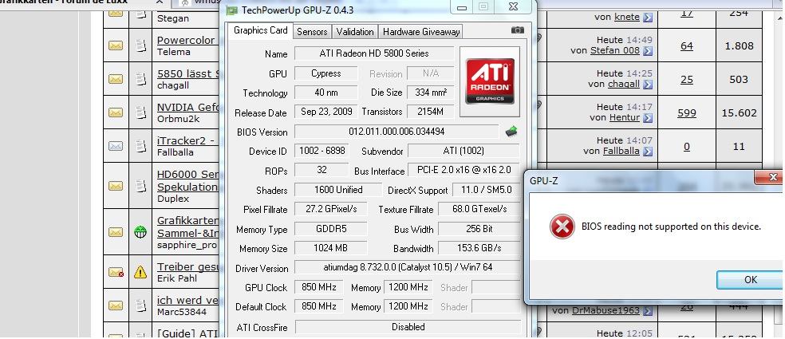Click the ATI Radeon logo
785x339 pixels.
pos(490,81)
